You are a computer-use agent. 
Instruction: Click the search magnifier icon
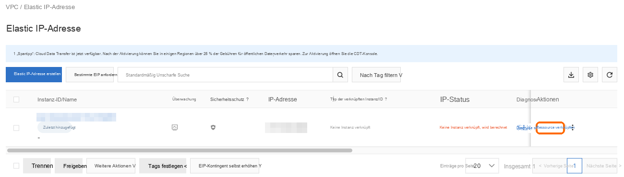(x=340, y=75)
